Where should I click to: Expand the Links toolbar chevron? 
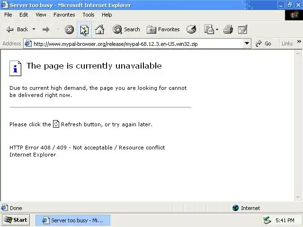299,42
